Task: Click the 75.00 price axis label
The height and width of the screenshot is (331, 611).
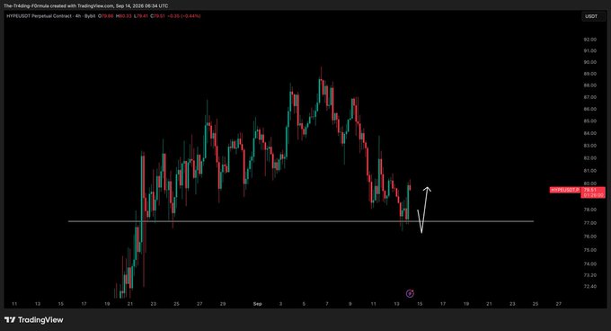Action: 590,250
